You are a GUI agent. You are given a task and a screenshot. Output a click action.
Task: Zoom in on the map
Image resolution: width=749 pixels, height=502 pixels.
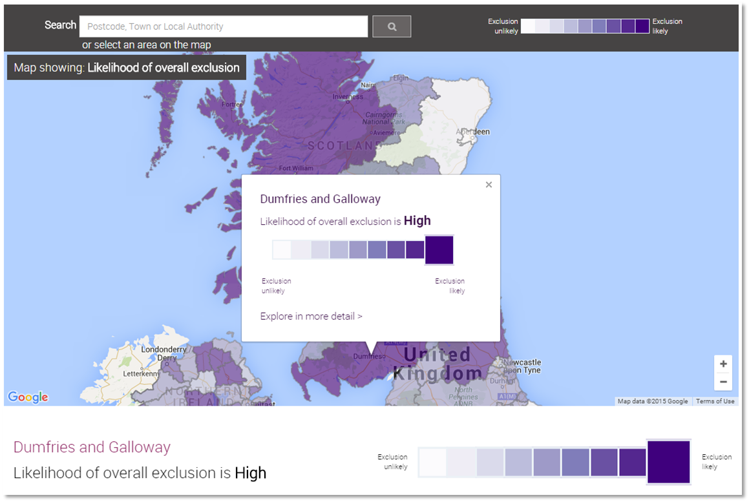click(x=723, y=364)
